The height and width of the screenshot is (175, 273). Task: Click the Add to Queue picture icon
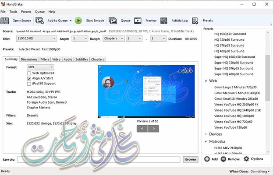40,21
